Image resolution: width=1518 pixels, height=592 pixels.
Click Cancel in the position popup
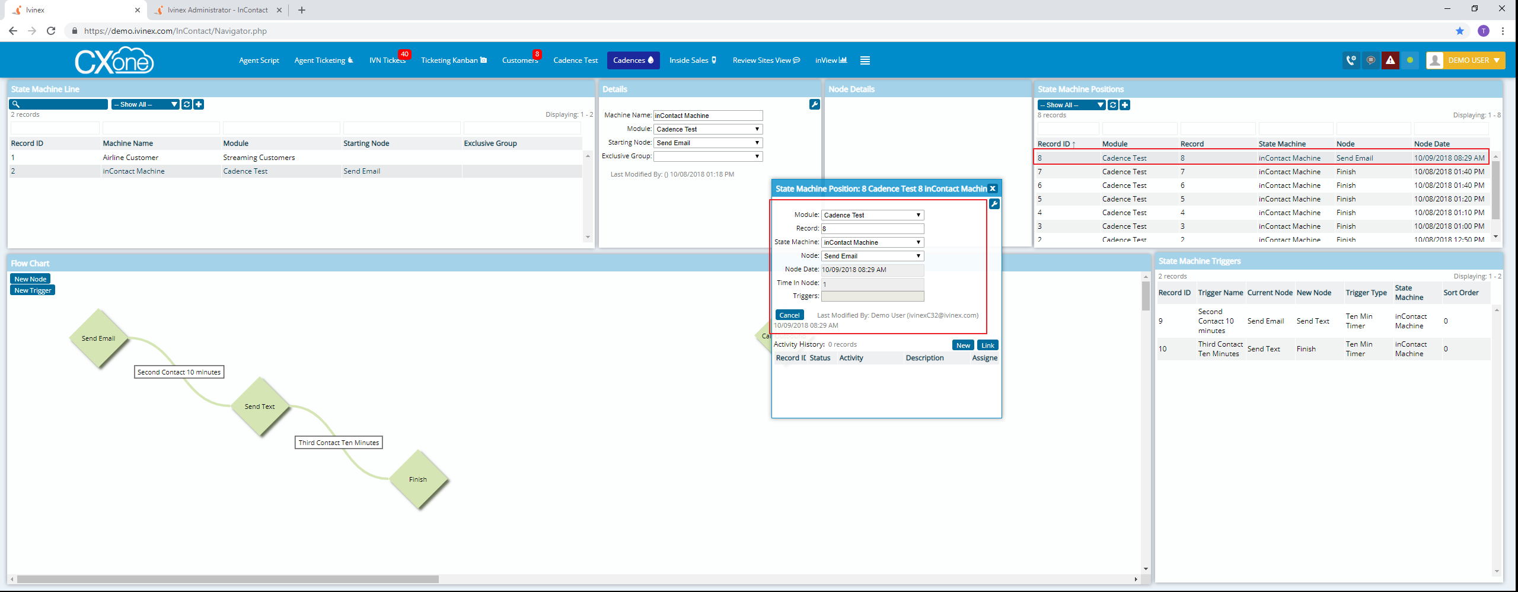[789, 315]
